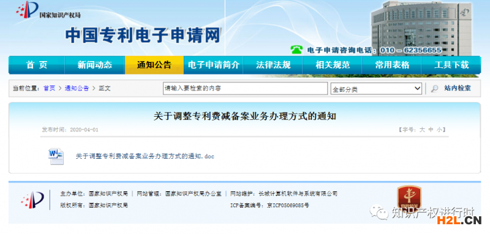Open the 常用表格 tab

point(391,65)
